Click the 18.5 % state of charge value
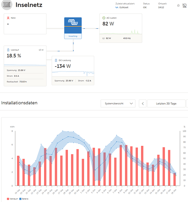 [14, 56]
